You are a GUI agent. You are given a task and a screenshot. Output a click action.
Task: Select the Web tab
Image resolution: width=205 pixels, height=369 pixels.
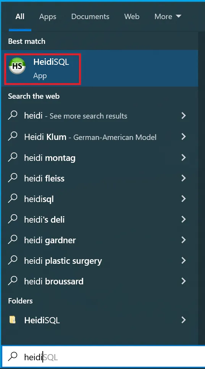(132, 16)
